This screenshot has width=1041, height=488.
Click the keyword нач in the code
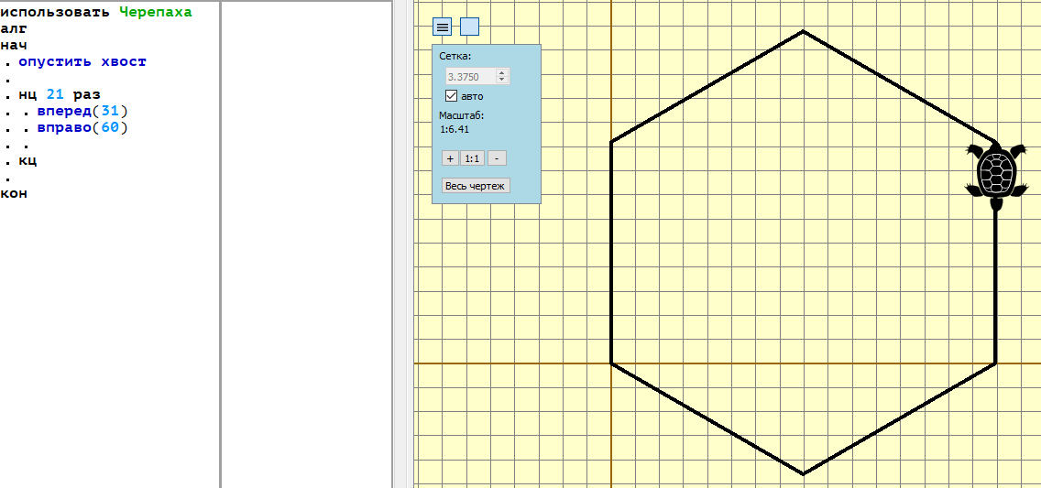click(14, 45)
